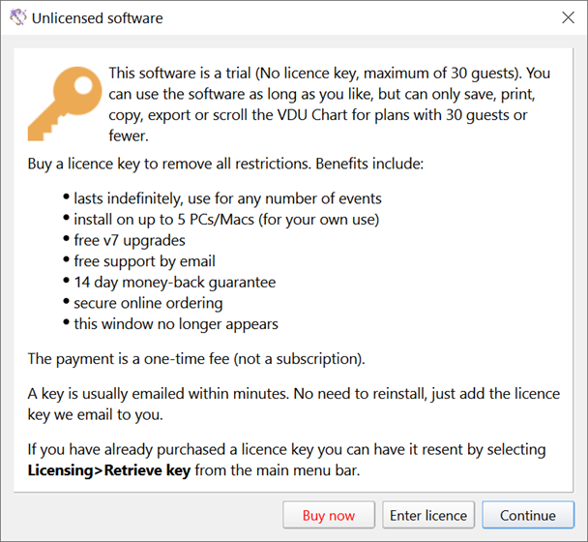
Task: Select the "install on up to 5 PCs/Macs" bullet
Action: point(226,219)
